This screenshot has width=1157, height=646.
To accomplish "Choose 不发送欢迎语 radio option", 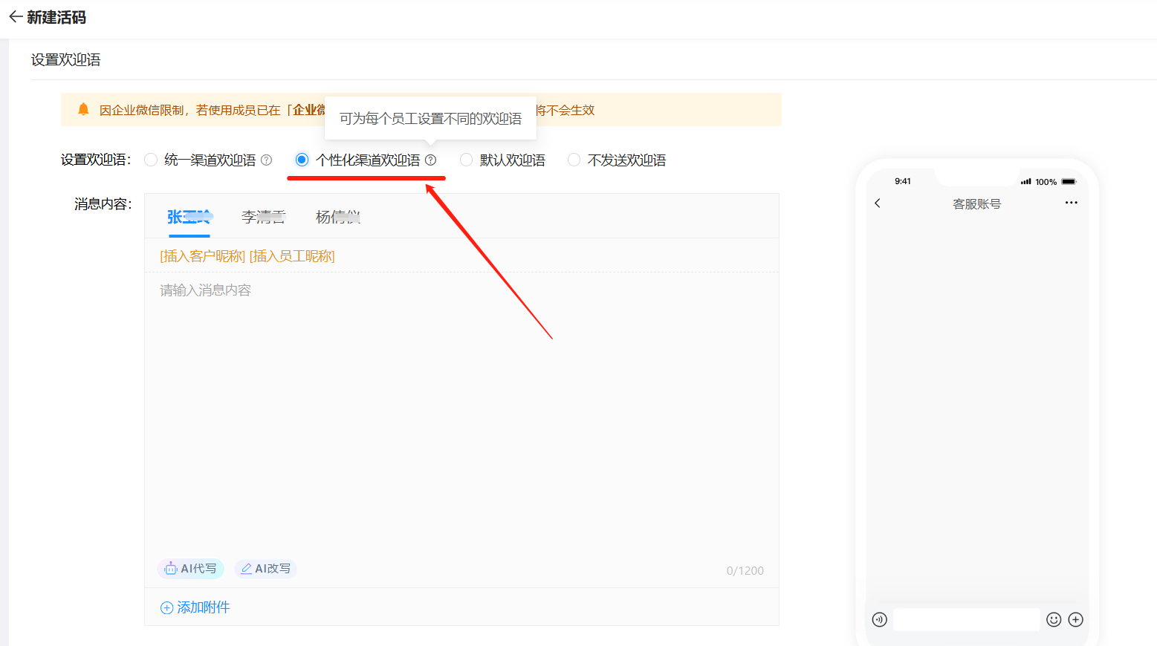I will point(574,160).
